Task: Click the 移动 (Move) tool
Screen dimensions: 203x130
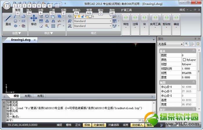Action: pyautogui.click(x=34, y=20)
